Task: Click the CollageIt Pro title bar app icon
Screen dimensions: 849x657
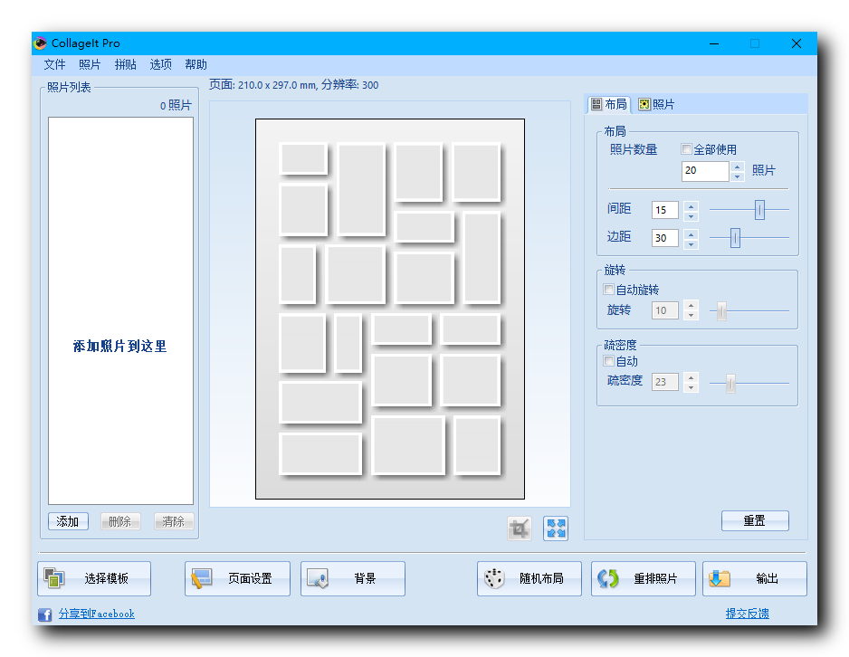Action: [41, 43]
